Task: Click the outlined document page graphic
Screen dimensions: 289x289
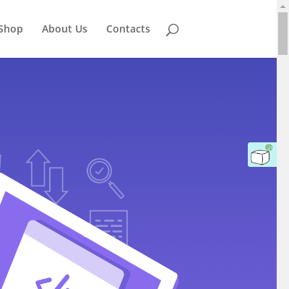Action: point(109,227)
